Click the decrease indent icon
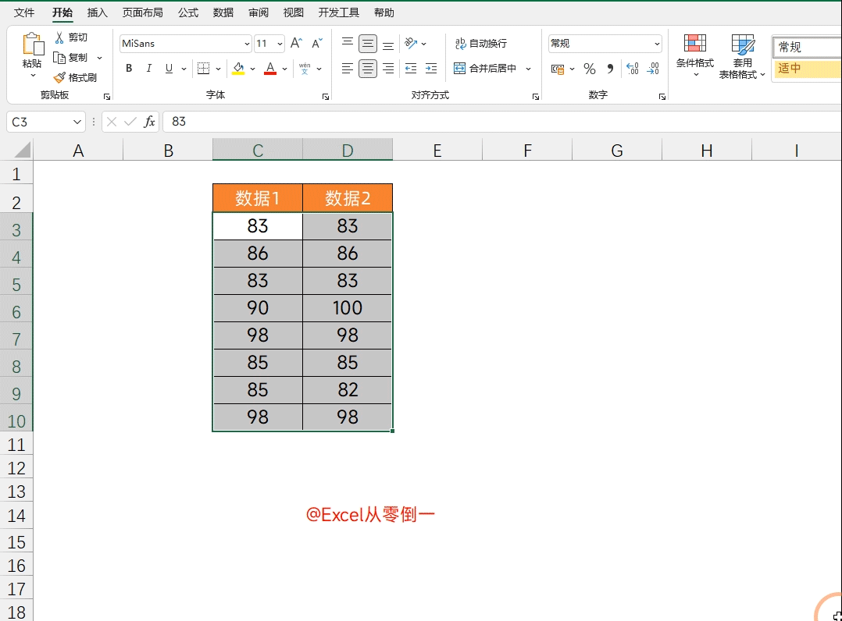 411,68
